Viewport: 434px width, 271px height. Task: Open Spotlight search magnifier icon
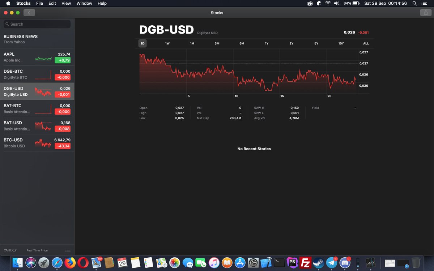[414, 3]
